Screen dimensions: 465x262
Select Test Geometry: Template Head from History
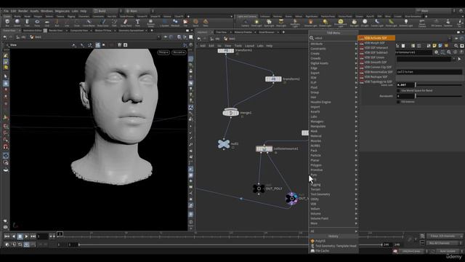(333, 246)
